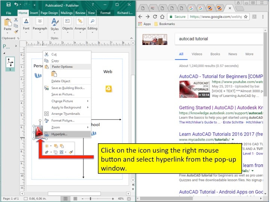The width and height of the screenshot is (270, 202).
Task: Click the Cut scissors icon in ribbon
Action: [16, 20]
